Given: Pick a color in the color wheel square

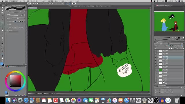Looking at the screenshot, I should pos(15,81).
